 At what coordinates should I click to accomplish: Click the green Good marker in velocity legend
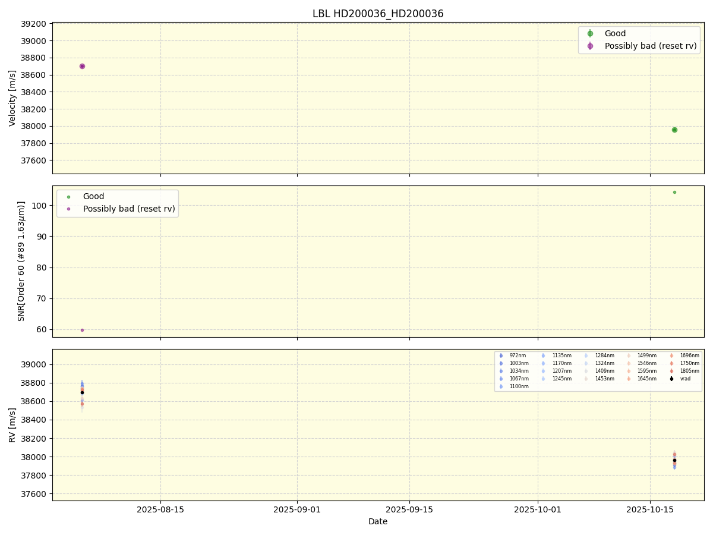tap(590, 34)
